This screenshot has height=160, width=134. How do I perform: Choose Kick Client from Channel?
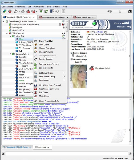click(x=50, y=85)
